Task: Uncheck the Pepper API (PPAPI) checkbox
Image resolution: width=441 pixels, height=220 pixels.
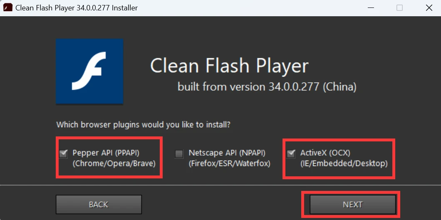Action: tap(64, 154)
